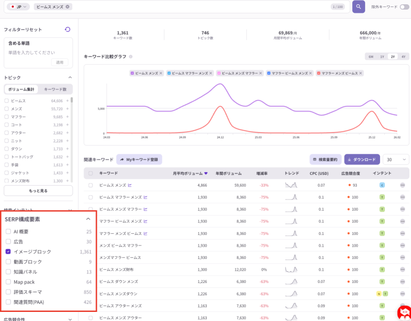This screenshot has height=321, width=411.
Task: Click the もっと見る button
Action: [x=38, y=191]
